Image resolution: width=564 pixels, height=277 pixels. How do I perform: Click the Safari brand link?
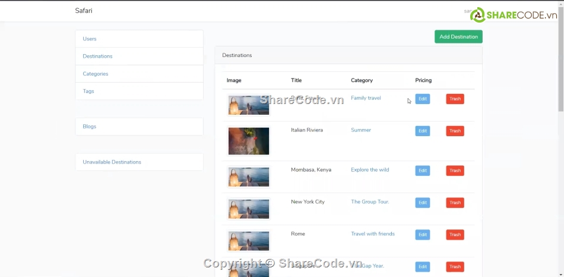click(x=84, y=11)
